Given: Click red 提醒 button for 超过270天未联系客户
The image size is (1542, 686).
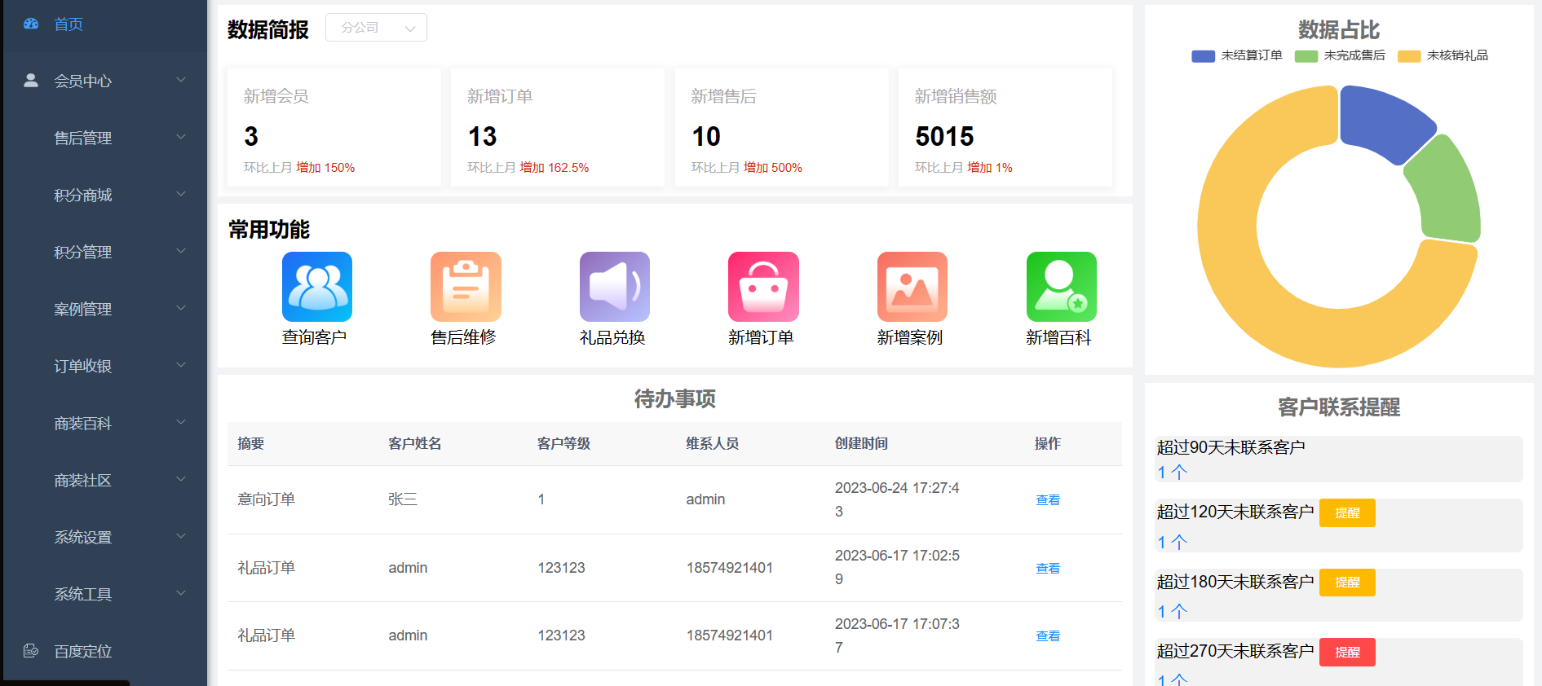Looking at the screenshot, I should coord(1347,652).
